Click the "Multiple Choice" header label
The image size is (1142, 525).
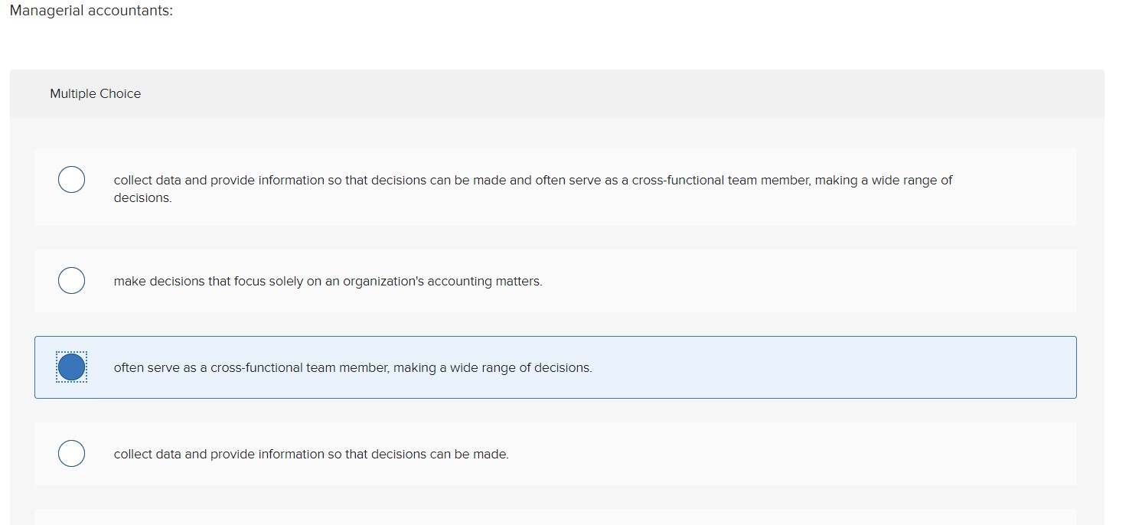click(x=95, y=93)
